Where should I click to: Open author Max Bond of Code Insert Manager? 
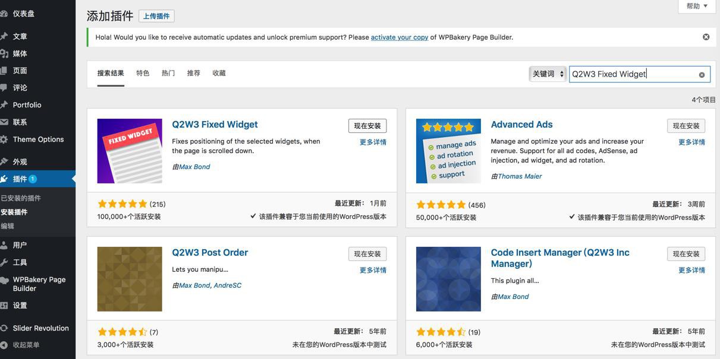click(513, 297)
